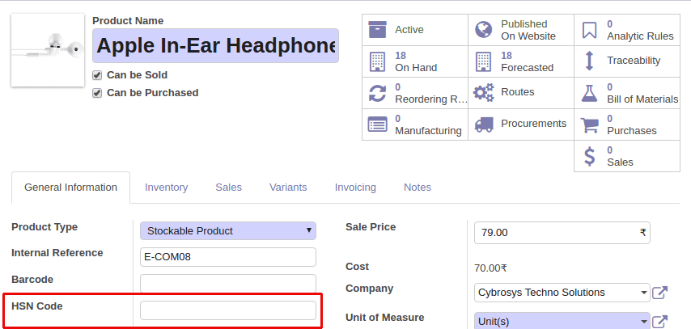Click the Sales dollar sign icon
The height and width of the screenshot is (329, 691).
589,156
